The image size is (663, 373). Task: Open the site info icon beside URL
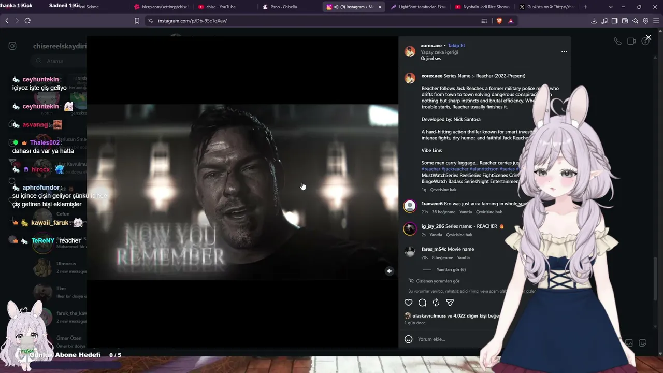click(x=150, y=21)
